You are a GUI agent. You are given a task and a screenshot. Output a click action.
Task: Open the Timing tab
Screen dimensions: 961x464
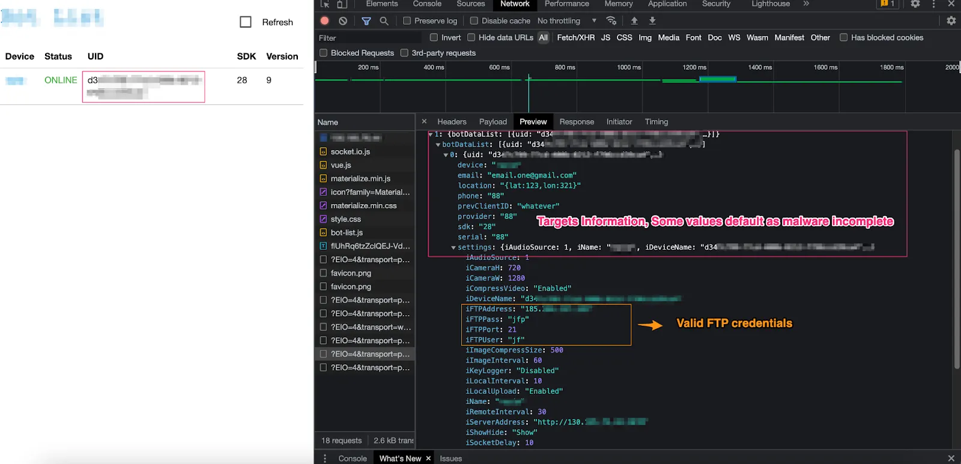pyautogui.click(x=656, y=122)
